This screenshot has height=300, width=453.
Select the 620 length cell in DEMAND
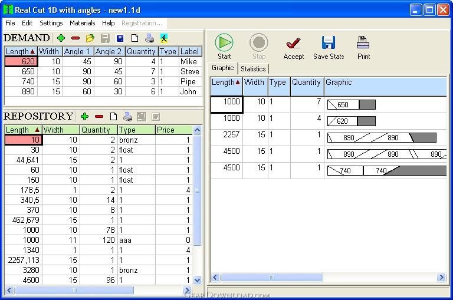pos(21,61)
